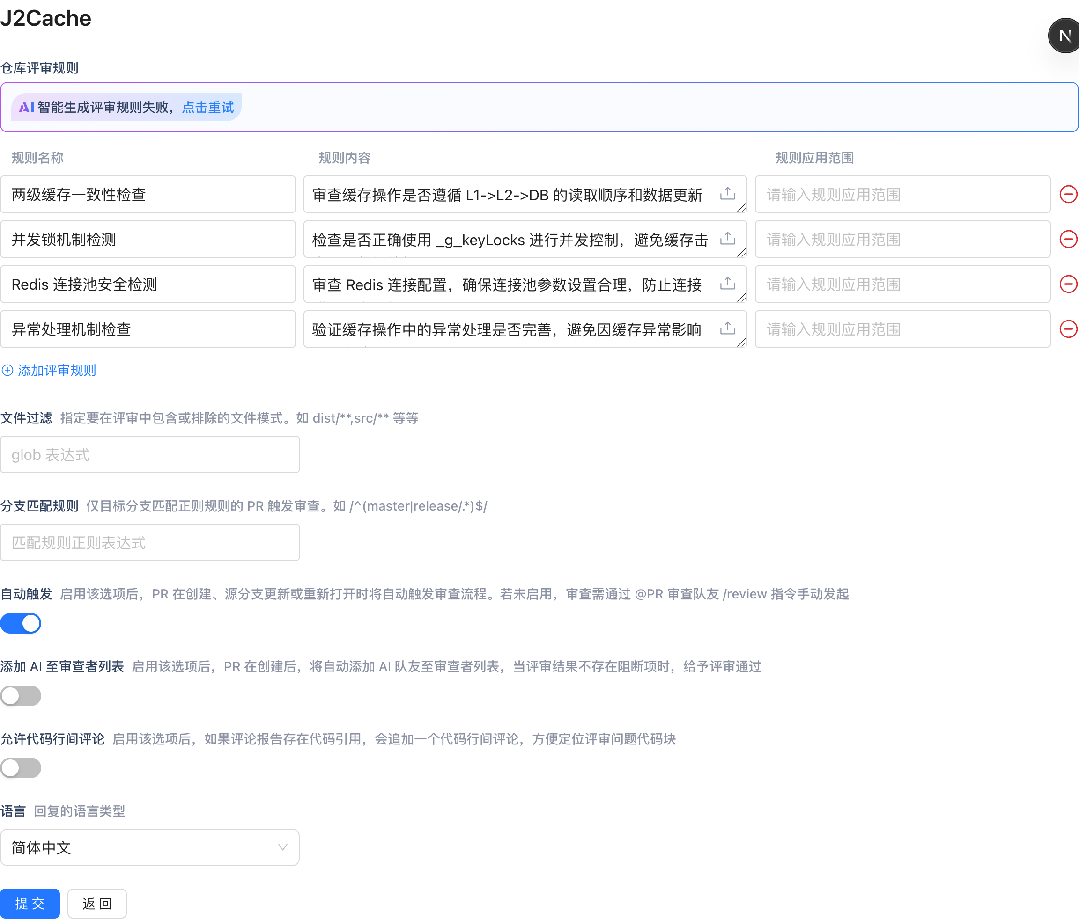Click resize handle of _g_keyLocks content textarea
Screen dimensions: 1079x919
point(741,252)
